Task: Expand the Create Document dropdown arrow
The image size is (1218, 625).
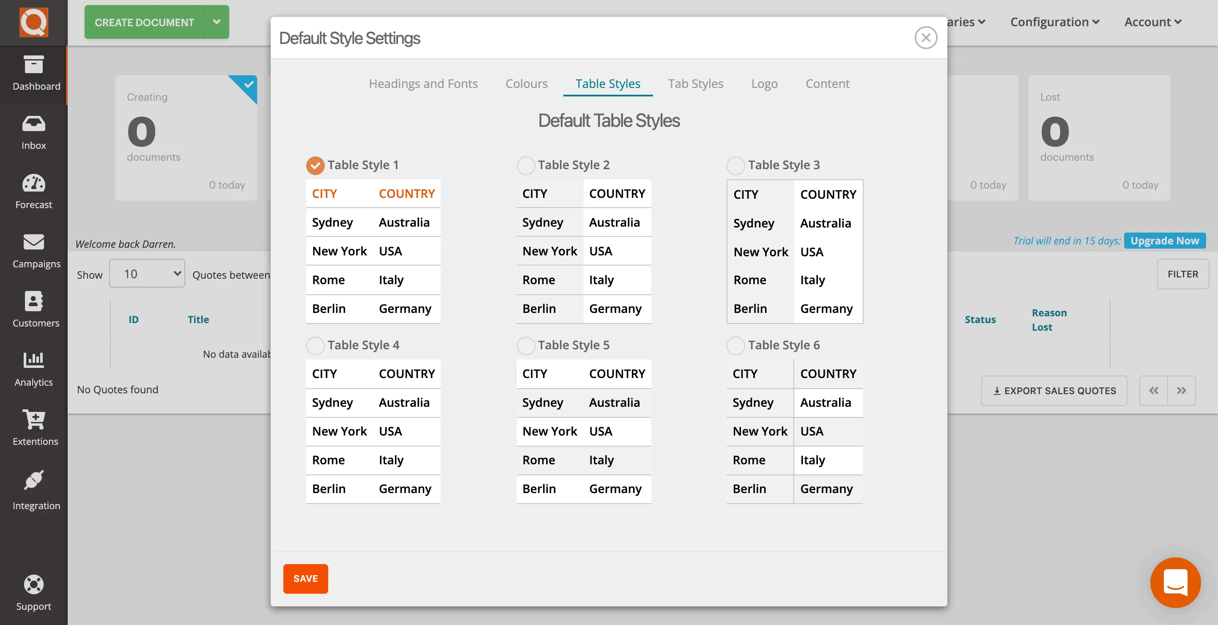Action: pos(217,22)
